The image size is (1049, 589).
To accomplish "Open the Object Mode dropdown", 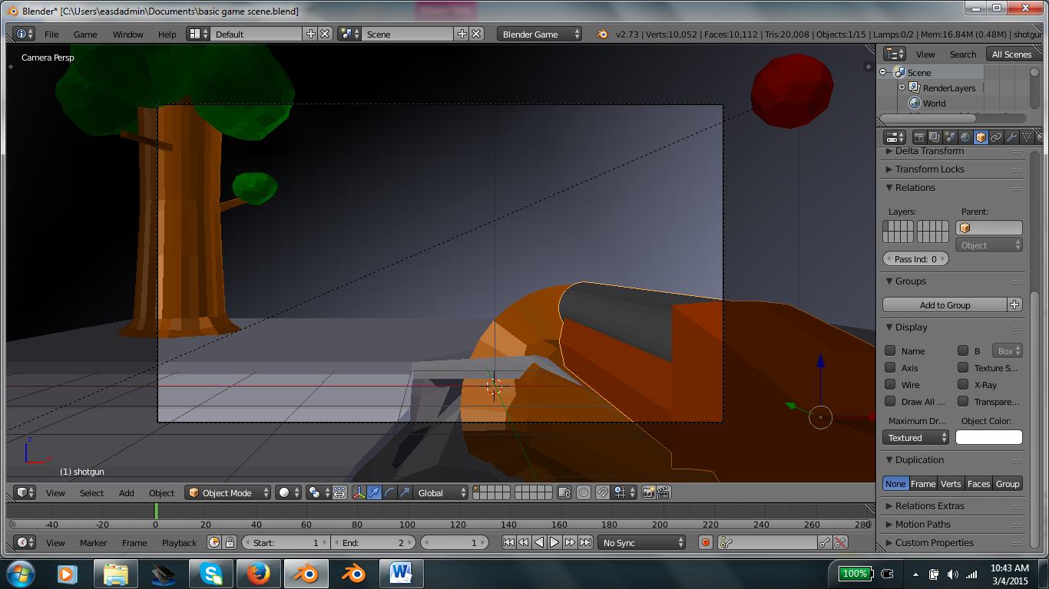I will [228, 492].
